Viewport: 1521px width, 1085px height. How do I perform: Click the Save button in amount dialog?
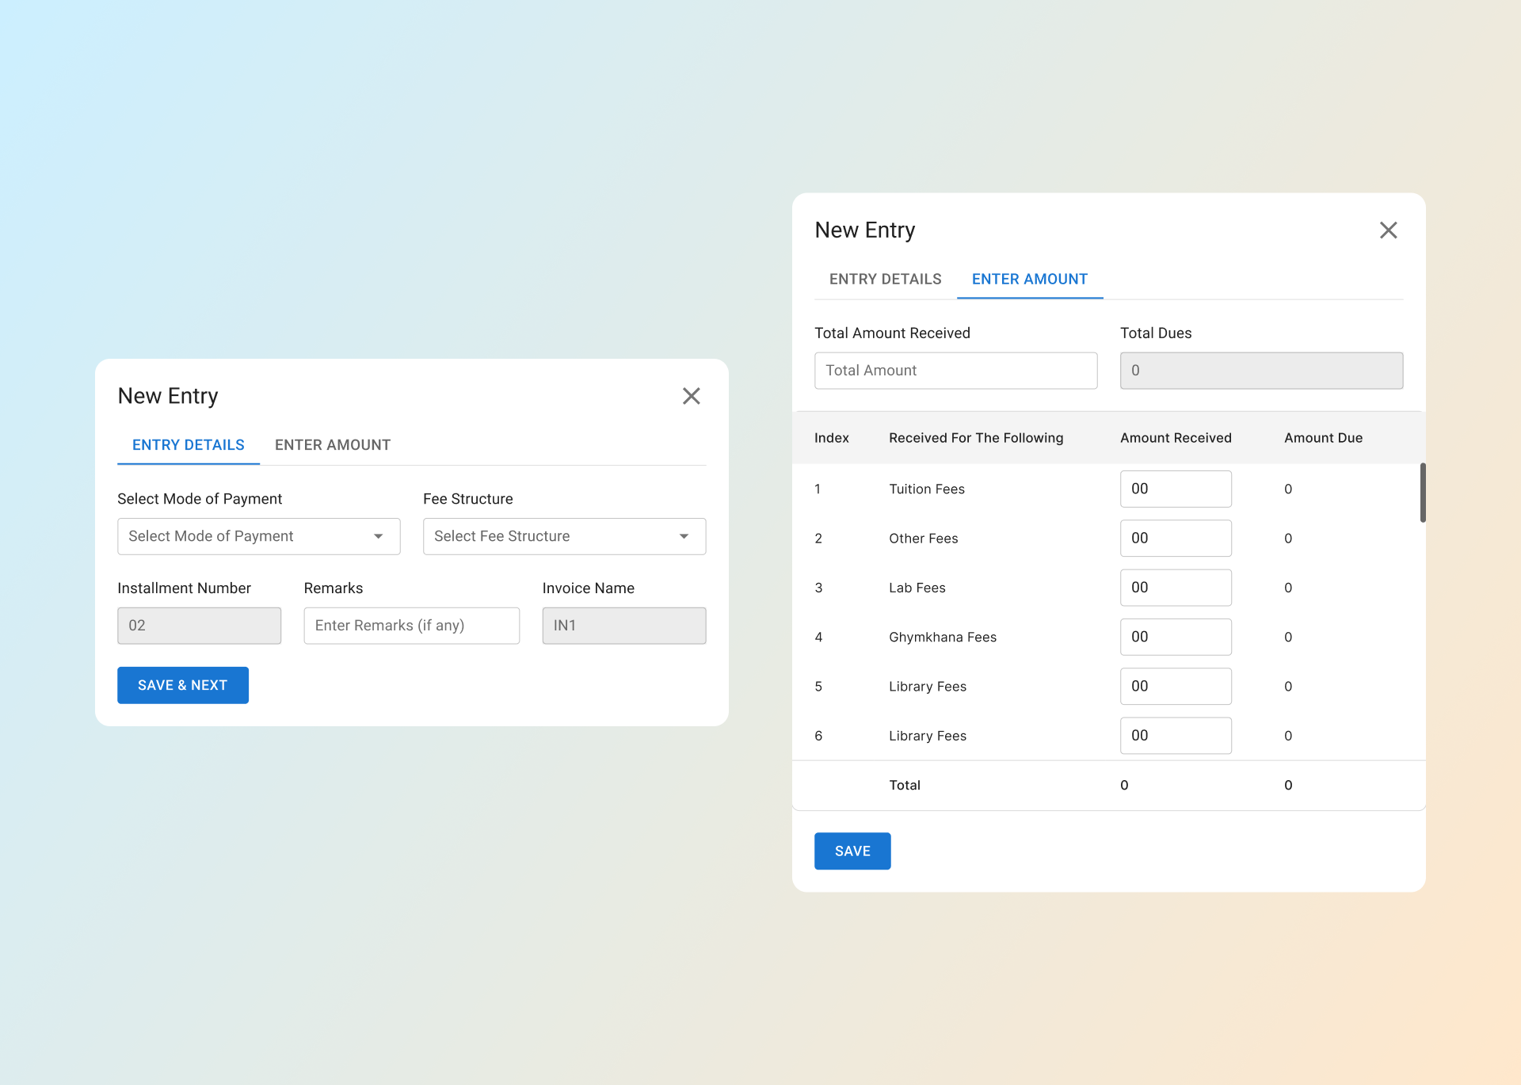852,851
